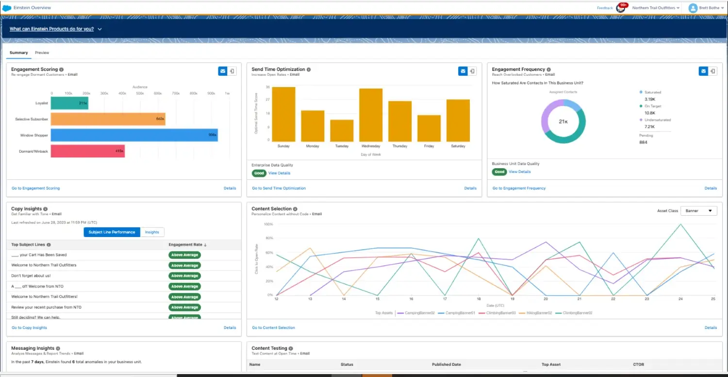
Task: Click HikingBanner02 legend entry
Action: coord(535,313)
